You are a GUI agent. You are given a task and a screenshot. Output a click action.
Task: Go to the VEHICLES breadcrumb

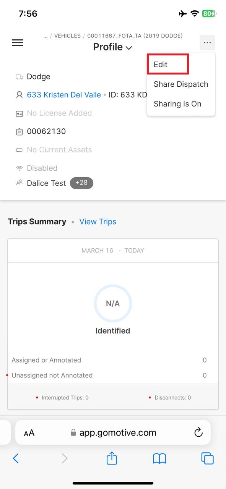[x=67, y=36]
